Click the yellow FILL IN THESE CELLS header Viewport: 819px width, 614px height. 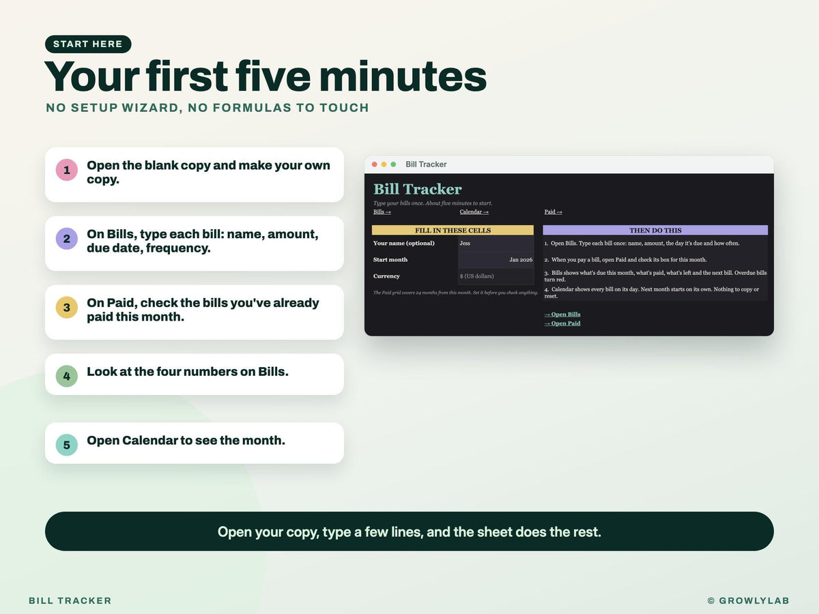pyautogui.click(x=453, y=231)
